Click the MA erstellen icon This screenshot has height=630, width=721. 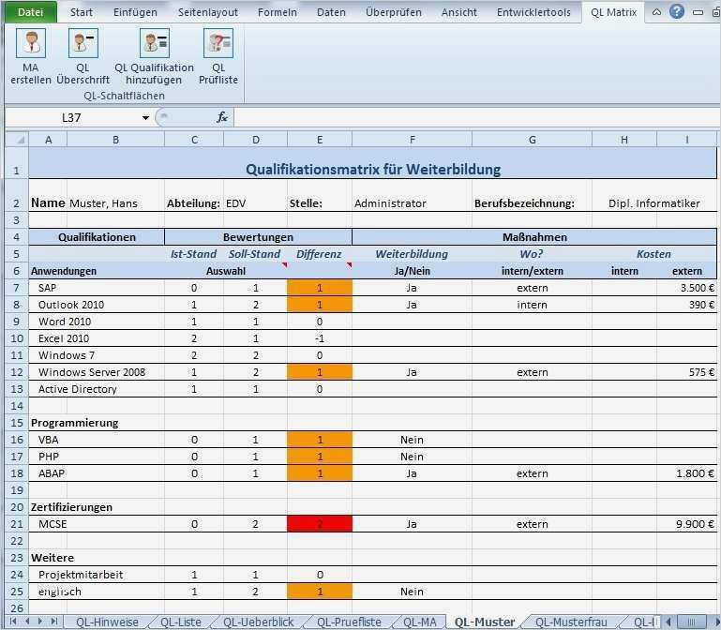[31, 43]
